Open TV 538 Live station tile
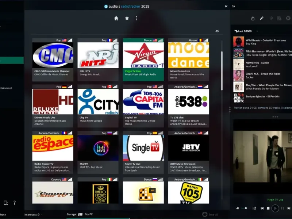The height and width of the screenshot is (219, 292). (x=188, y=106)
